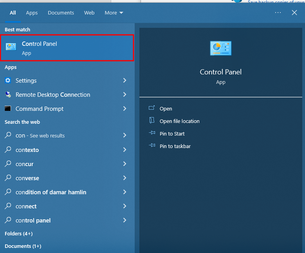Switch to the Web tab
Image resolution: width=305 pixels, height=253 pixels.
coord(89,13)
